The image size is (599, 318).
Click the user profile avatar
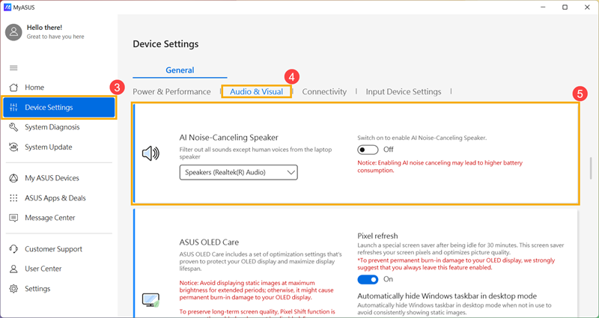(x=14, y=31)
